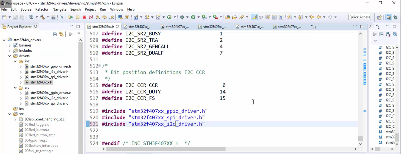This screenshot has height=154, width=401.
Task: Click the Back navigation arrow
Action: point(319,17)
